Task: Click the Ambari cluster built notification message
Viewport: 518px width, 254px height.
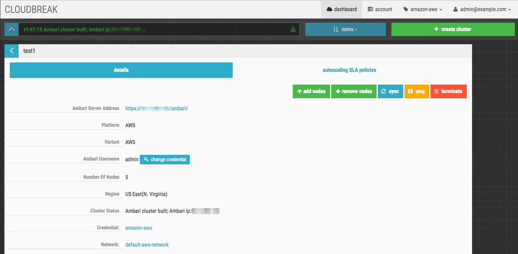Action: click(84, 29)
